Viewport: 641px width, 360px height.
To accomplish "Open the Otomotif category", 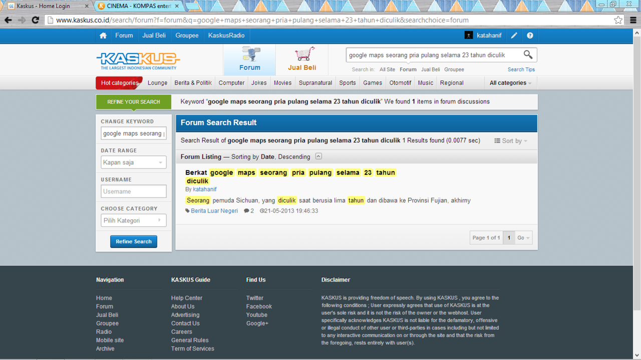I will [400, 83].
